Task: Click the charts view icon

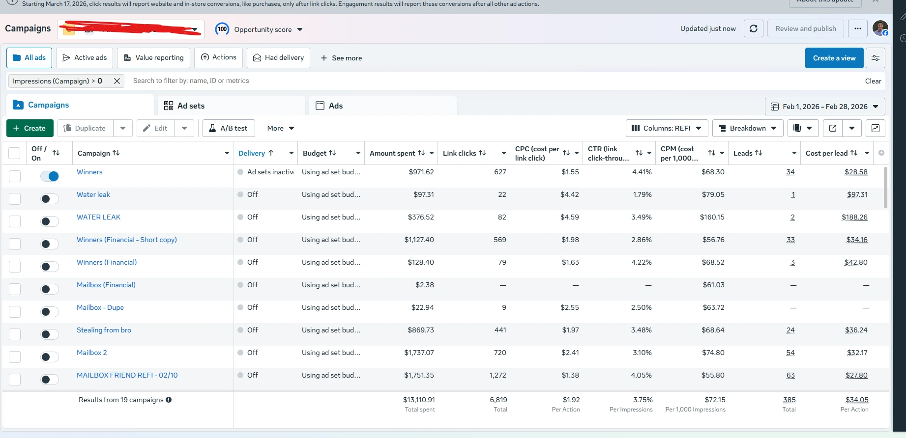Action: (875, 128)
